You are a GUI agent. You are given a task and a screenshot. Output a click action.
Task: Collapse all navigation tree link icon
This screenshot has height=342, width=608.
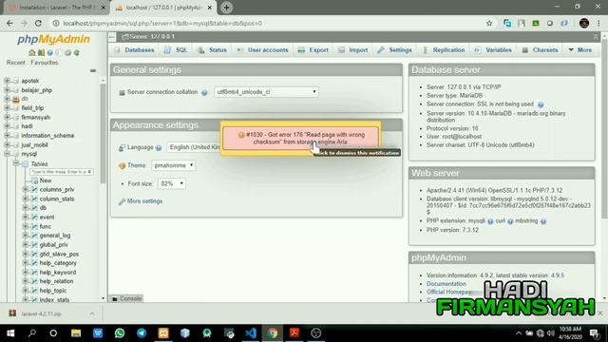coord(93,70)
